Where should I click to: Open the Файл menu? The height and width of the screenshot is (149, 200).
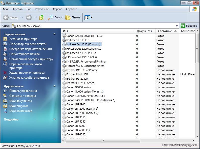pyautogui.click(x=6, y=9)
